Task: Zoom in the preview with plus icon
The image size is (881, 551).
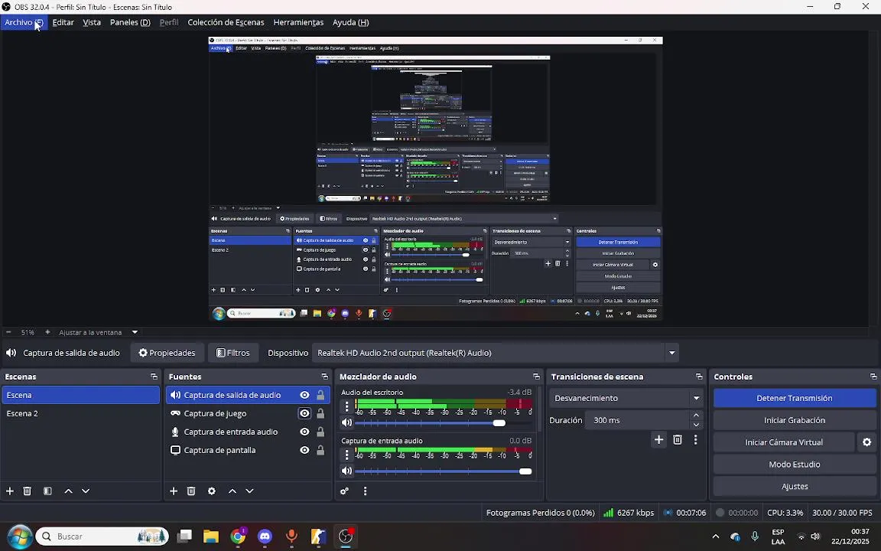Action: (x=47, y=332)
